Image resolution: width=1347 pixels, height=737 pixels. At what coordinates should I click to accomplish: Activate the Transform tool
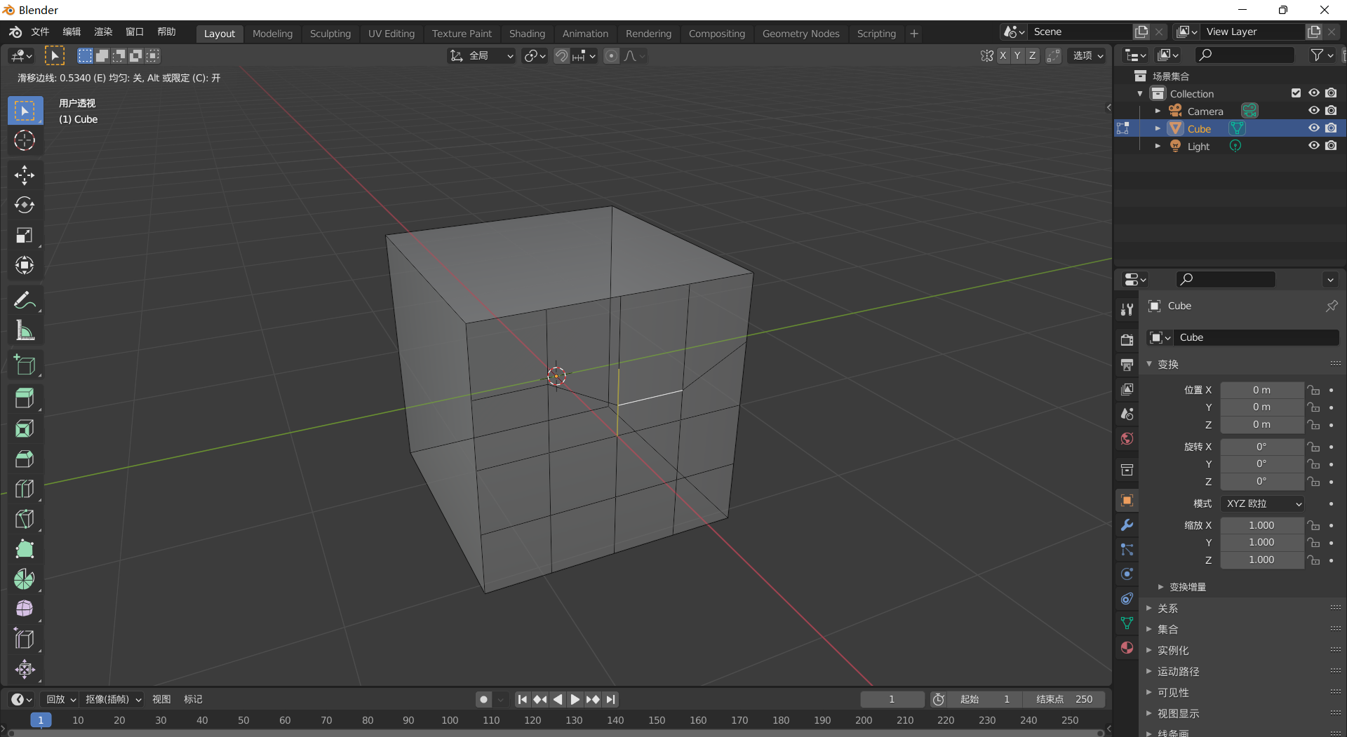[25, 265]
